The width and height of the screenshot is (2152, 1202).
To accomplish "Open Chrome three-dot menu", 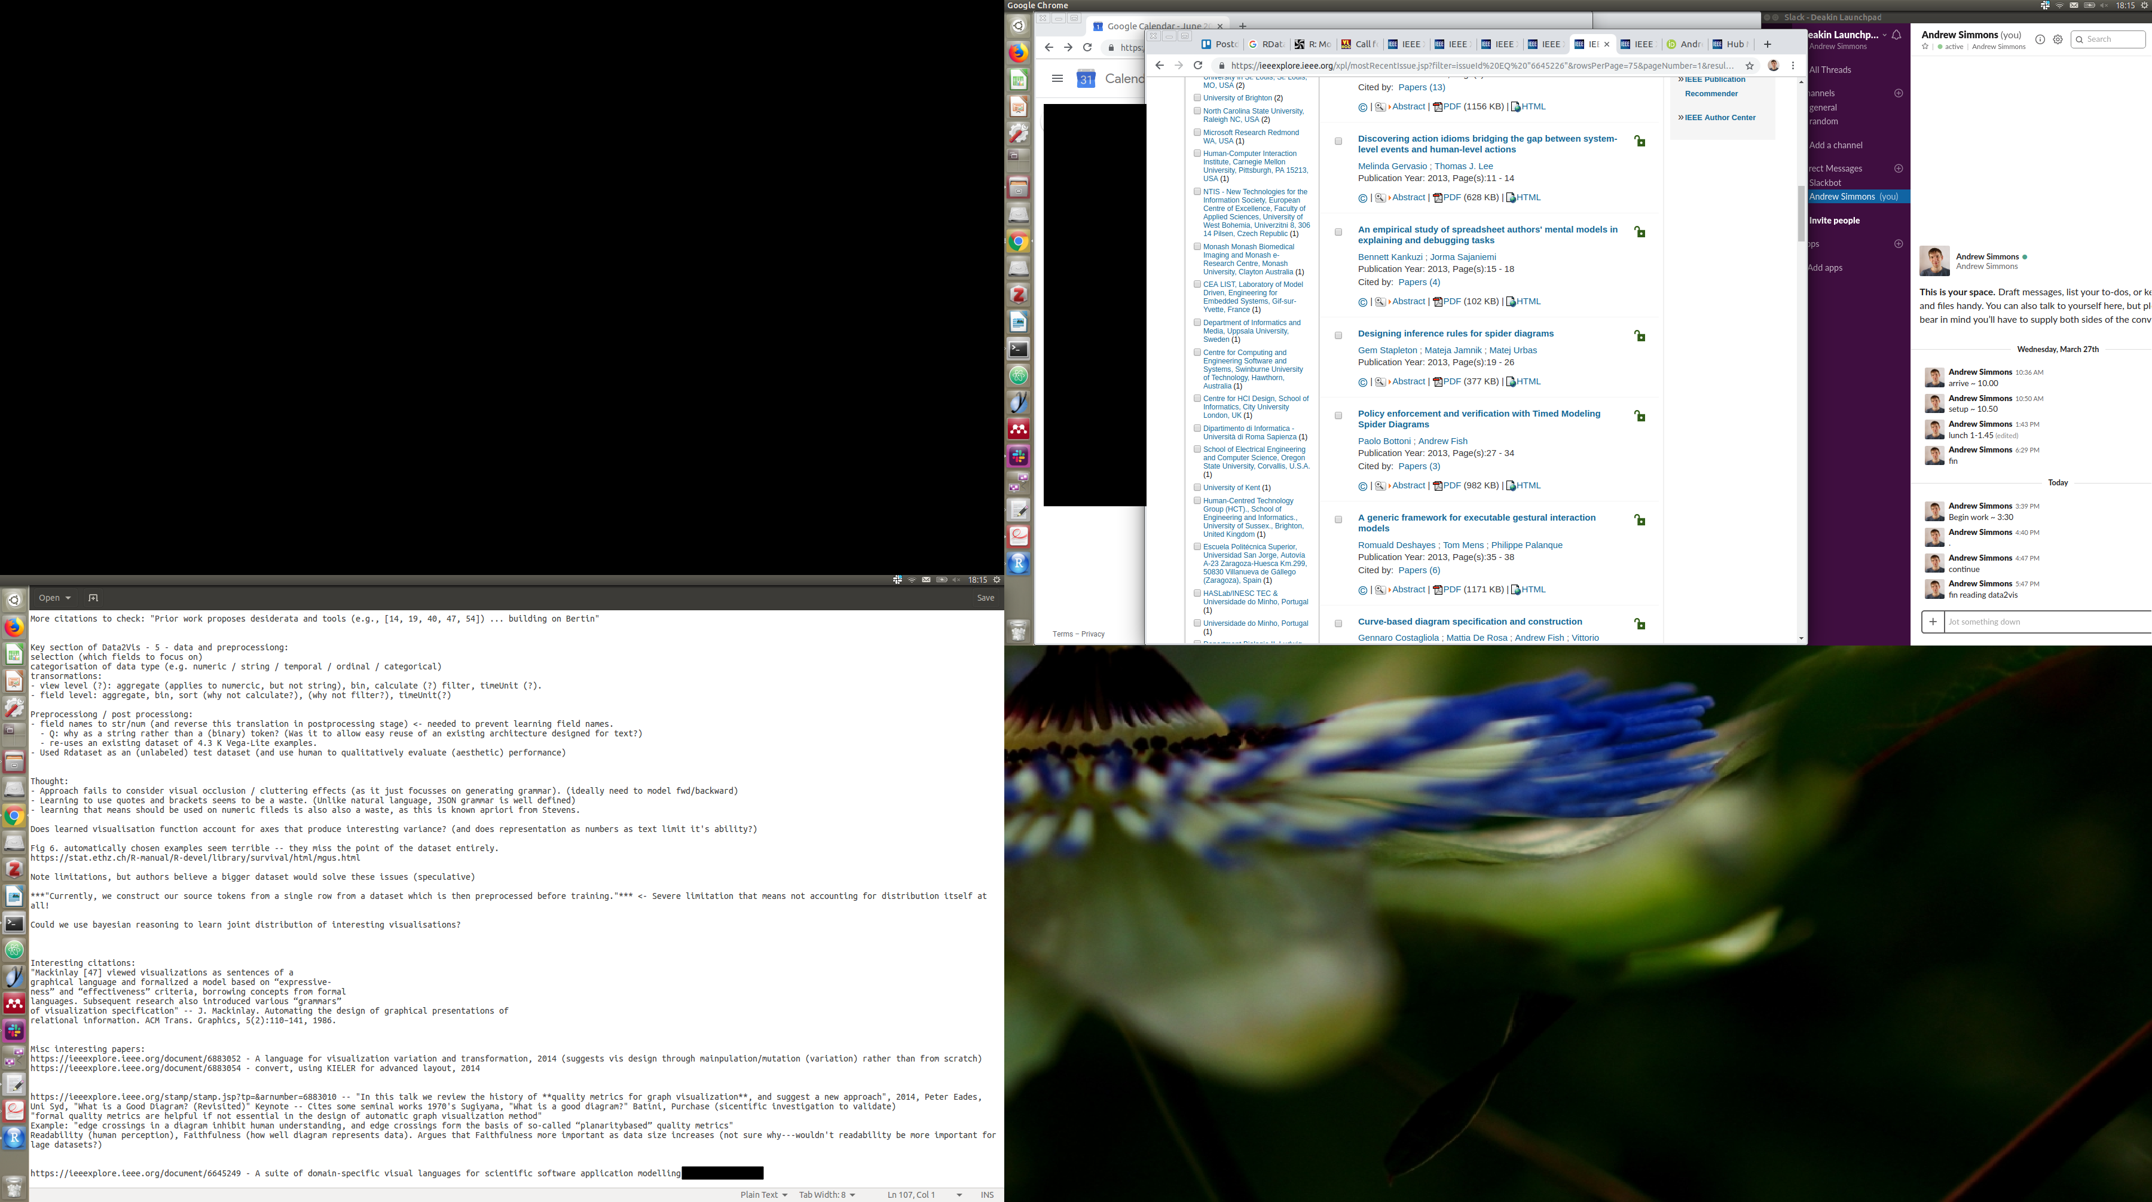I will click(x=1793, y=65).
